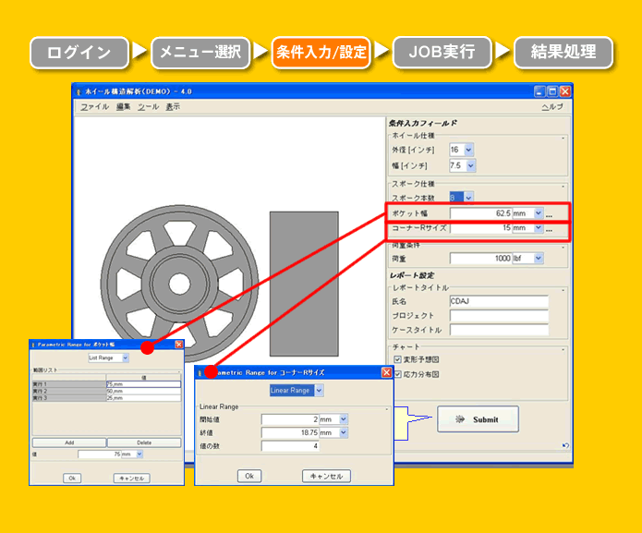Close the Parametric Range for ポケット幅 dialog
642x533 pixels.
(x=179, y=345)
